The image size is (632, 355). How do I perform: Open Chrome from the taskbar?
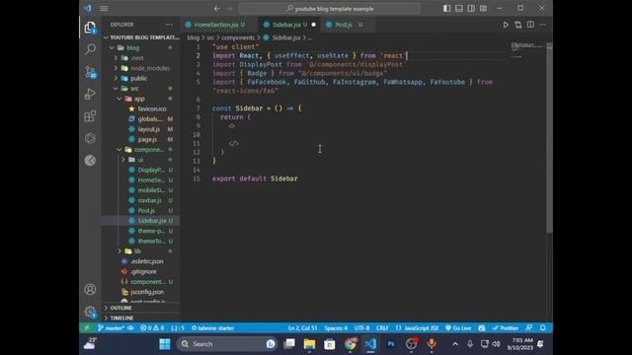click(350, 344)
